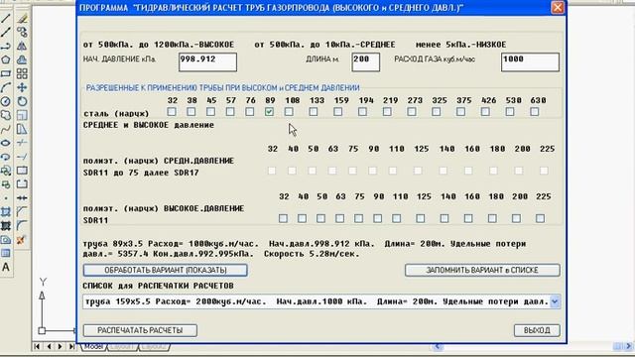Viewport: 635px width, 357px height.
Task: Click 'труба 159x5.5' entry in the list
Action: click(316, 301)
